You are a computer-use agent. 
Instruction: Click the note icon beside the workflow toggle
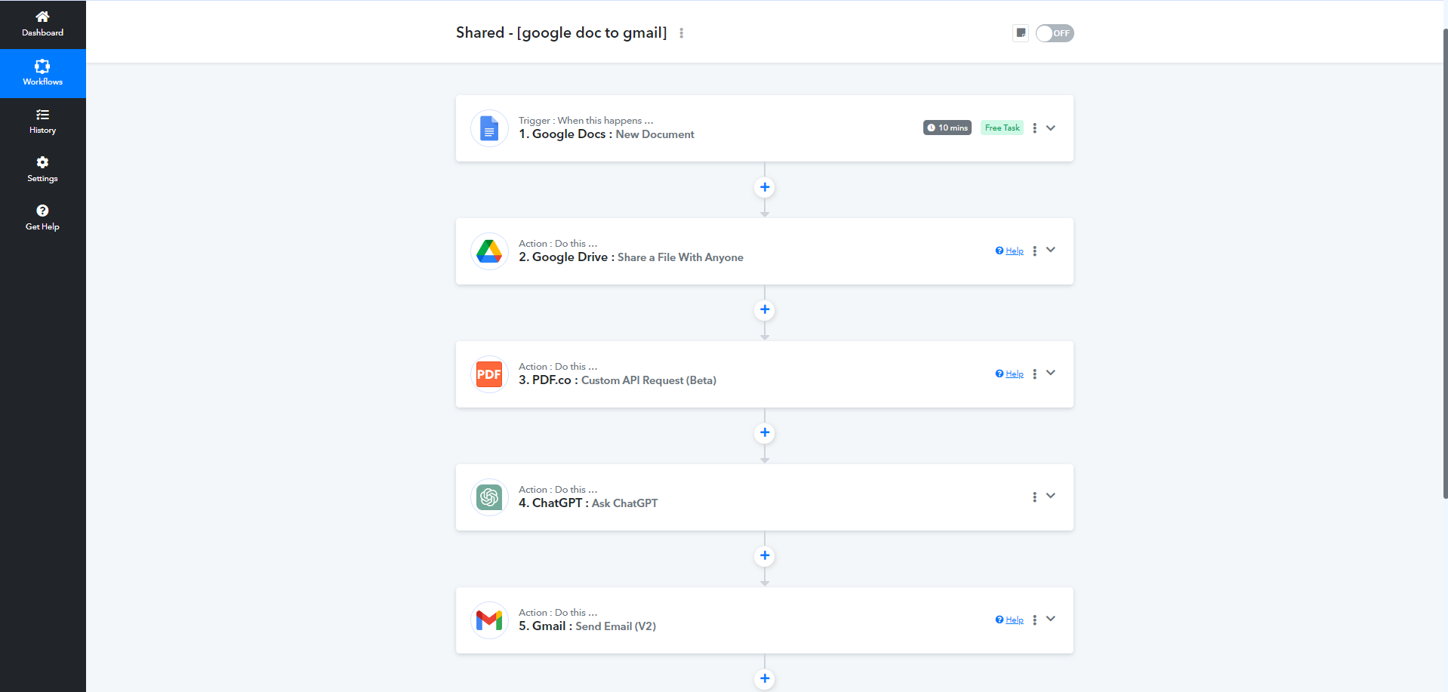click(x=1021, y=33)
